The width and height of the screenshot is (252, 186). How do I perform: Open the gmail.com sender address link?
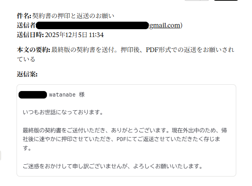[164, 25]
